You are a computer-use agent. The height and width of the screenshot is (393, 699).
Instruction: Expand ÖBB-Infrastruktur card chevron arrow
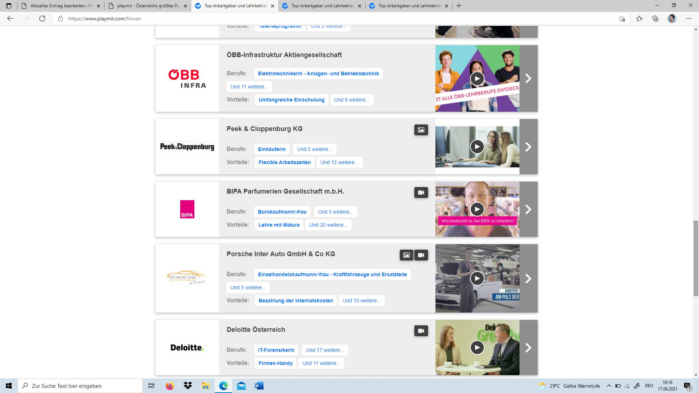(528, 78)
